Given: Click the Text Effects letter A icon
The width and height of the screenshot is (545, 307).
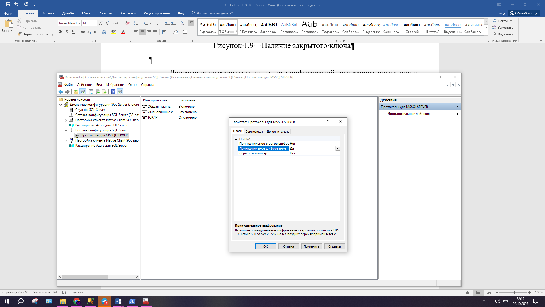Looking at the screenshot, I should pyautogui.click(x=104, y=32).
